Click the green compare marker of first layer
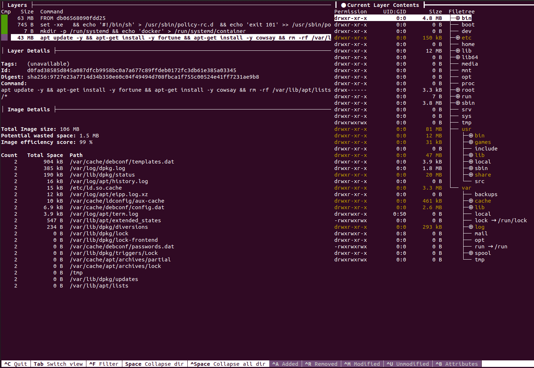This screenshot has height=368, width=534. tap(4, 18)
